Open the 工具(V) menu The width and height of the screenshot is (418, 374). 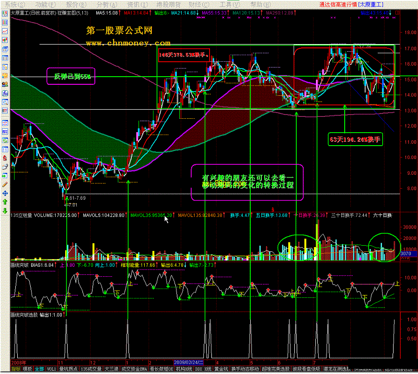(x=230, y=4)
